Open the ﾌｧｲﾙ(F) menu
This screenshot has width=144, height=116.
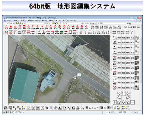click(x=9, y=21)
